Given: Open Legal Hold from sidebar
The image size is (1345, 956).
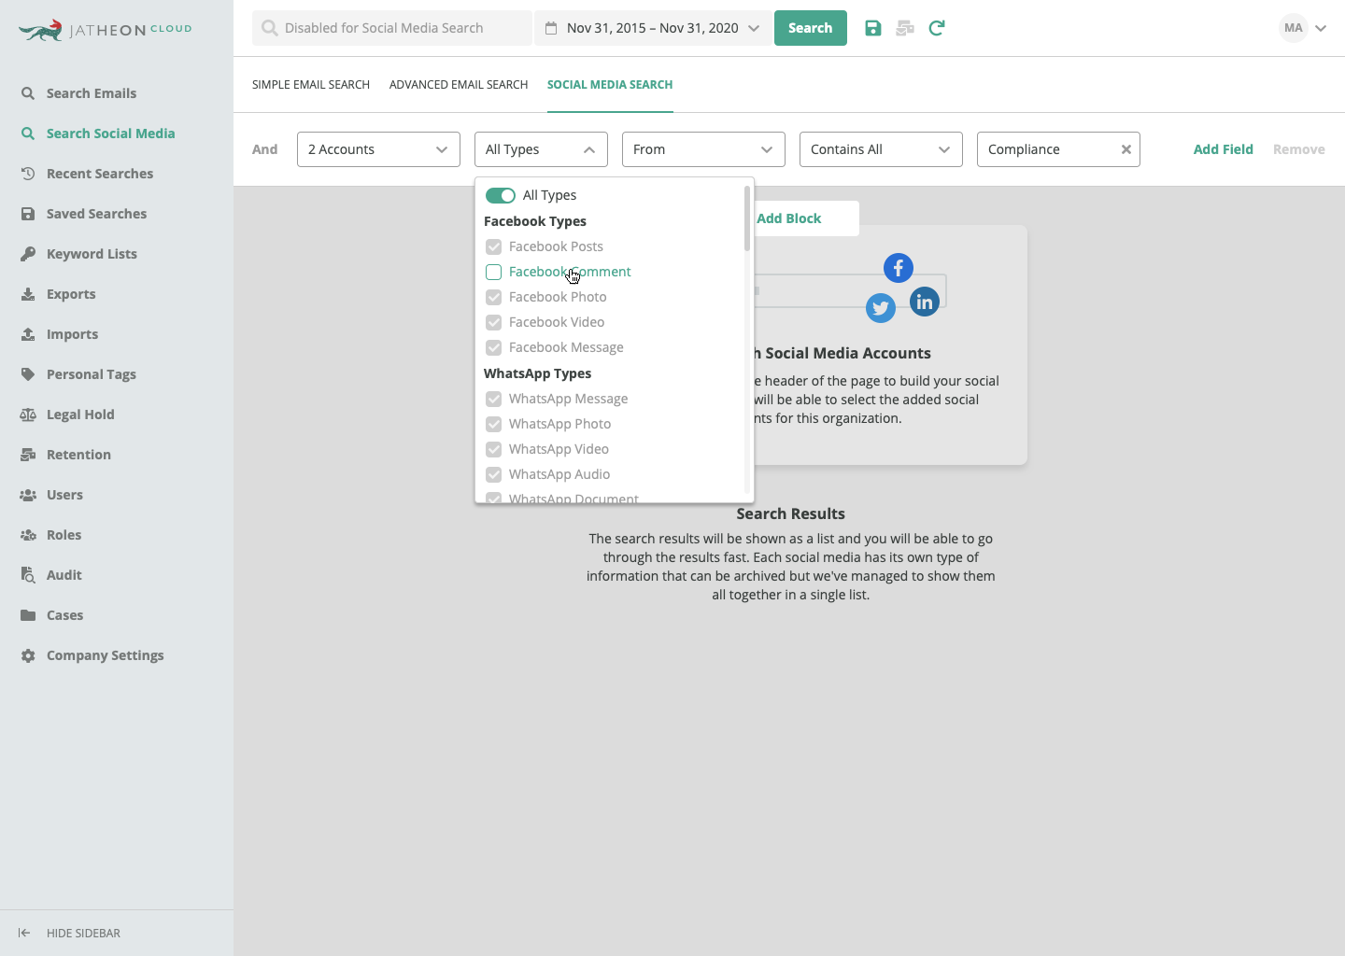Looking at the screenshot, I should (80, 415).
